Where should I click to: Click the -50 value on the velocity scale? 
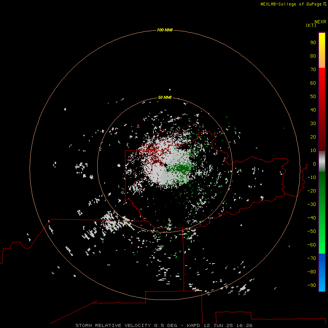312,231
